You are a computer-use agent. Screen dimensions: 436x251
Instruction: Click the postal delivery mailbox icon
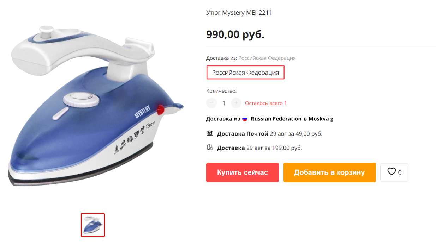click(210, 133)
